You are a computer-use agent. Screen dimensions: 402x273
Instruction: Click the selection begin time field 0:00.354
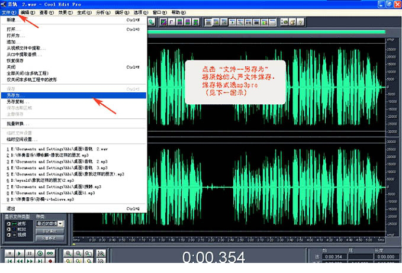click(333, 256)
